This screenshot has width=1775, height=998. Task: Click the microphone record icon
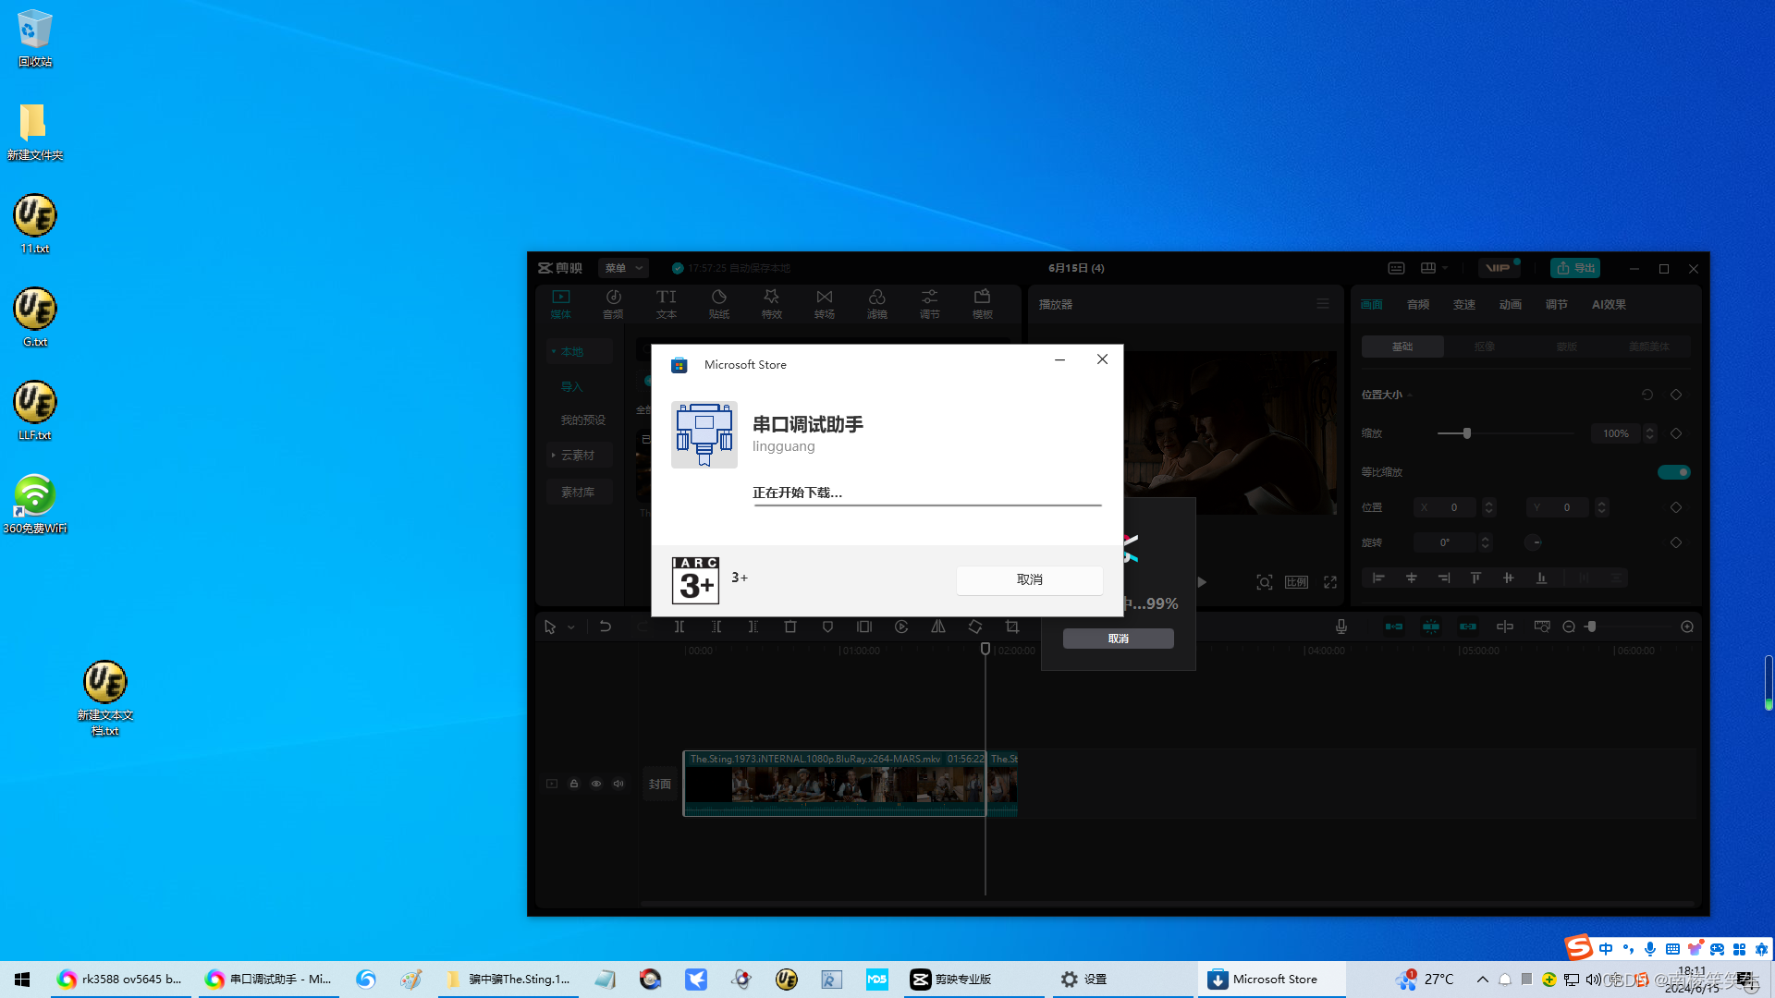point(1341,627)
